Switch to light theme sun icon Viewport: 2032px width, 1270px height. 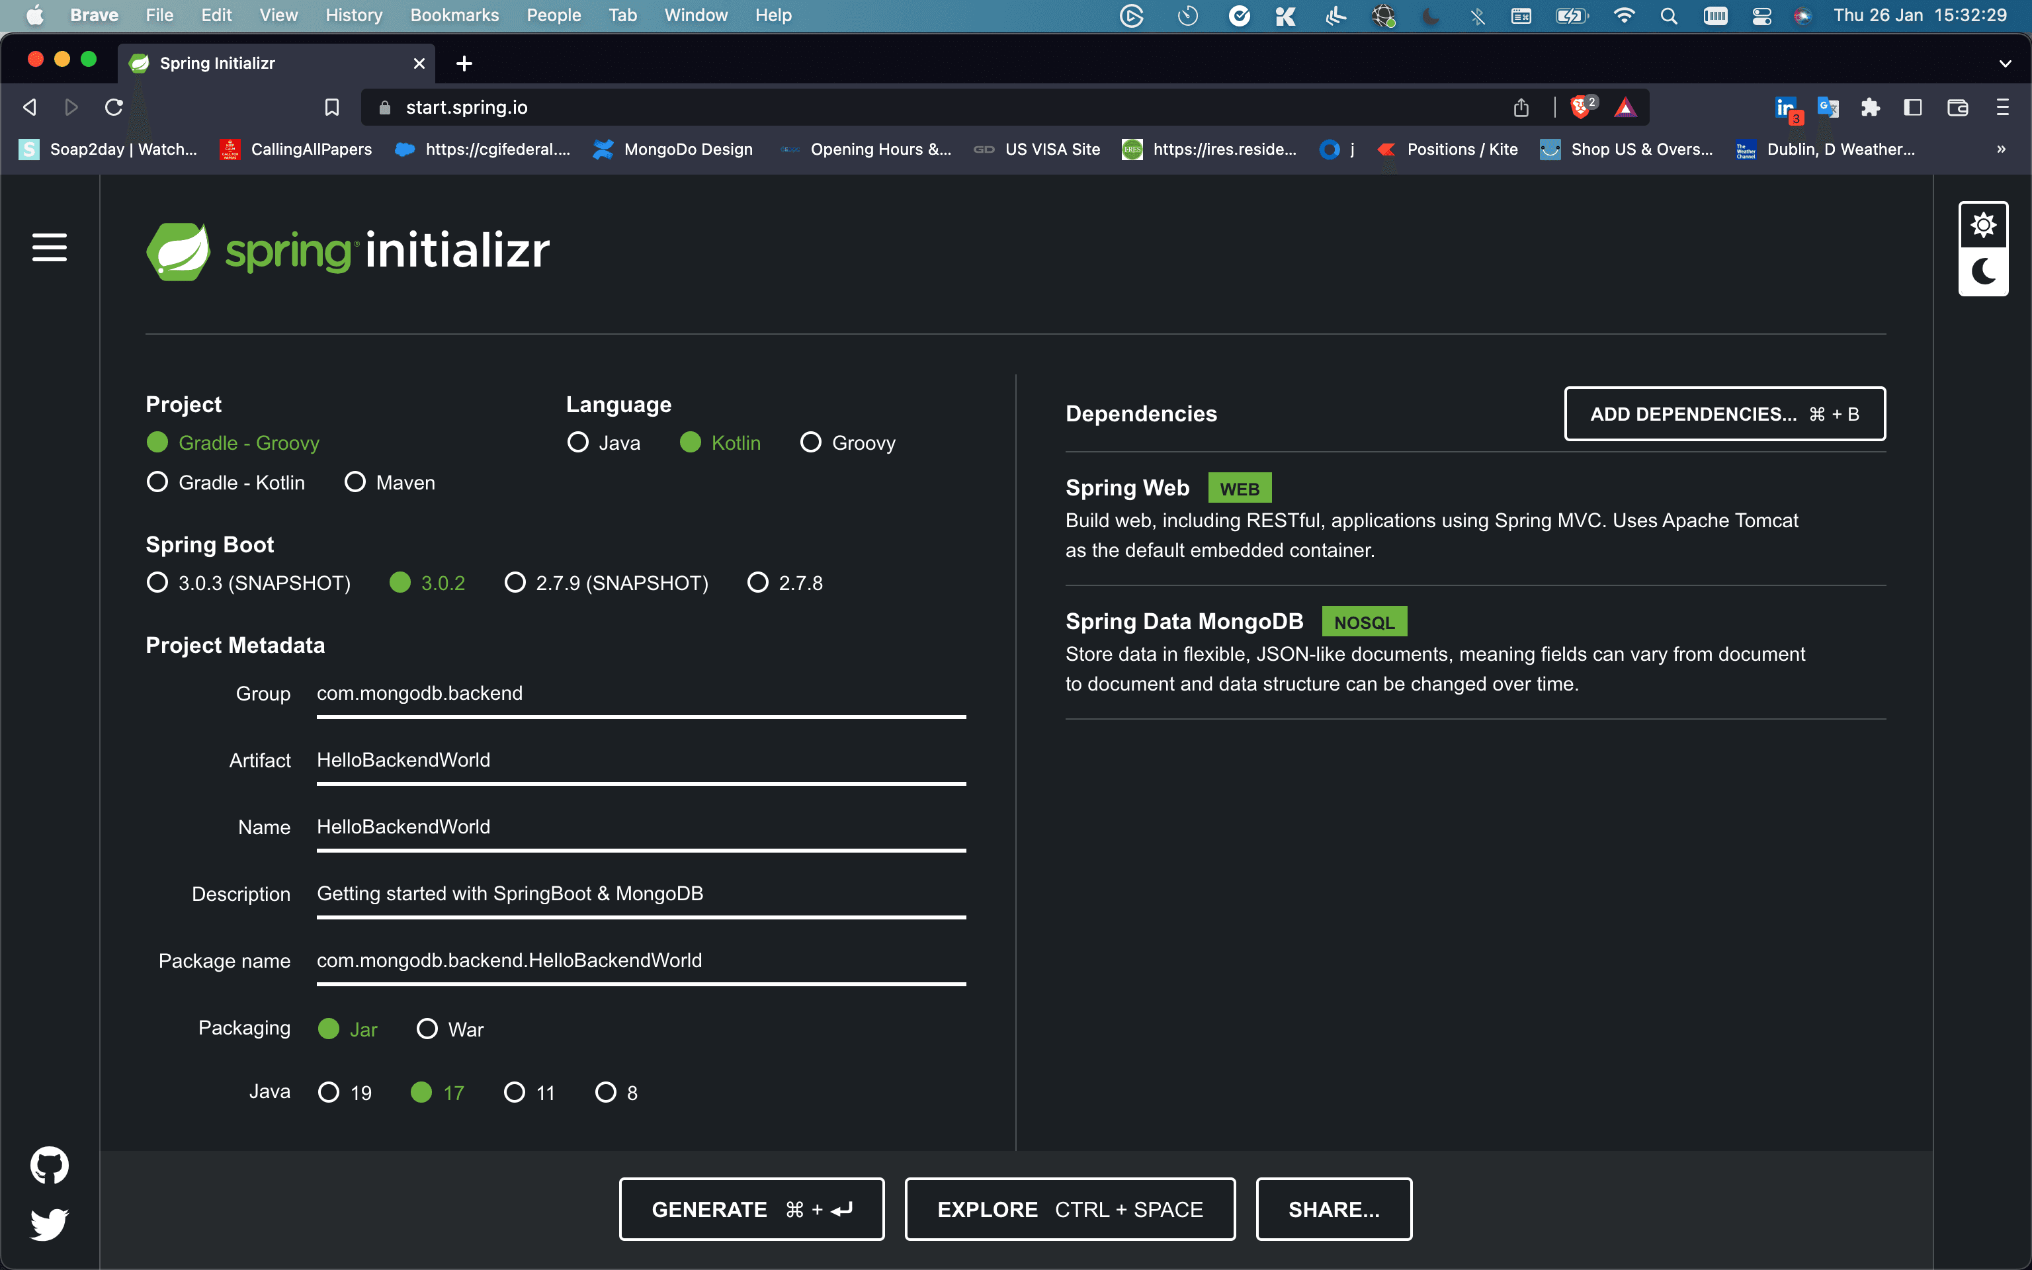[1982, 225]
